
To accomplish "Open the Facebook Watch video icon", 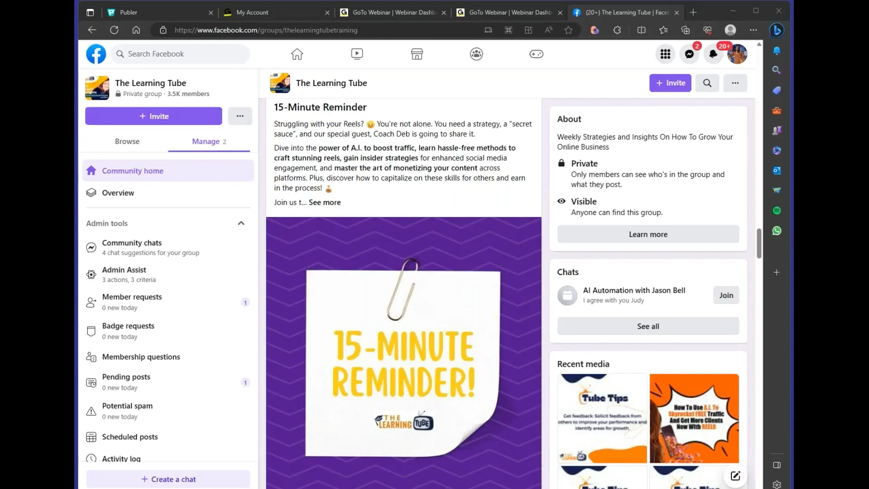I will pos(357,54).
